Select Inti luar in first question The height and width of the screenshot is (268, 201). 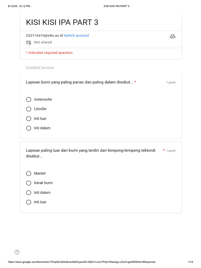click(29, 119)
